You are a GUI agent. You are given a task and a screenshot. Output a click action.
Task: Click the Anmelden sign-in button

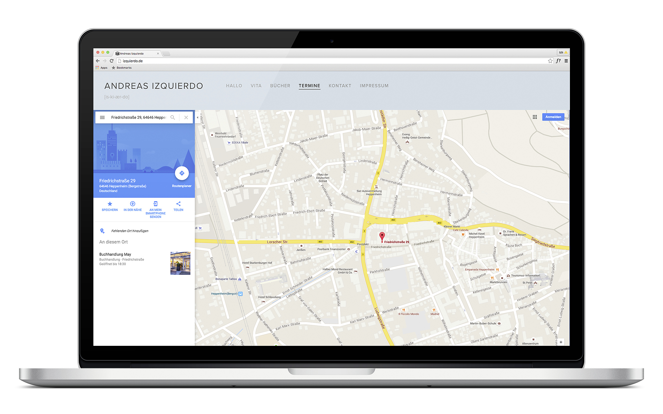(553, 117)
